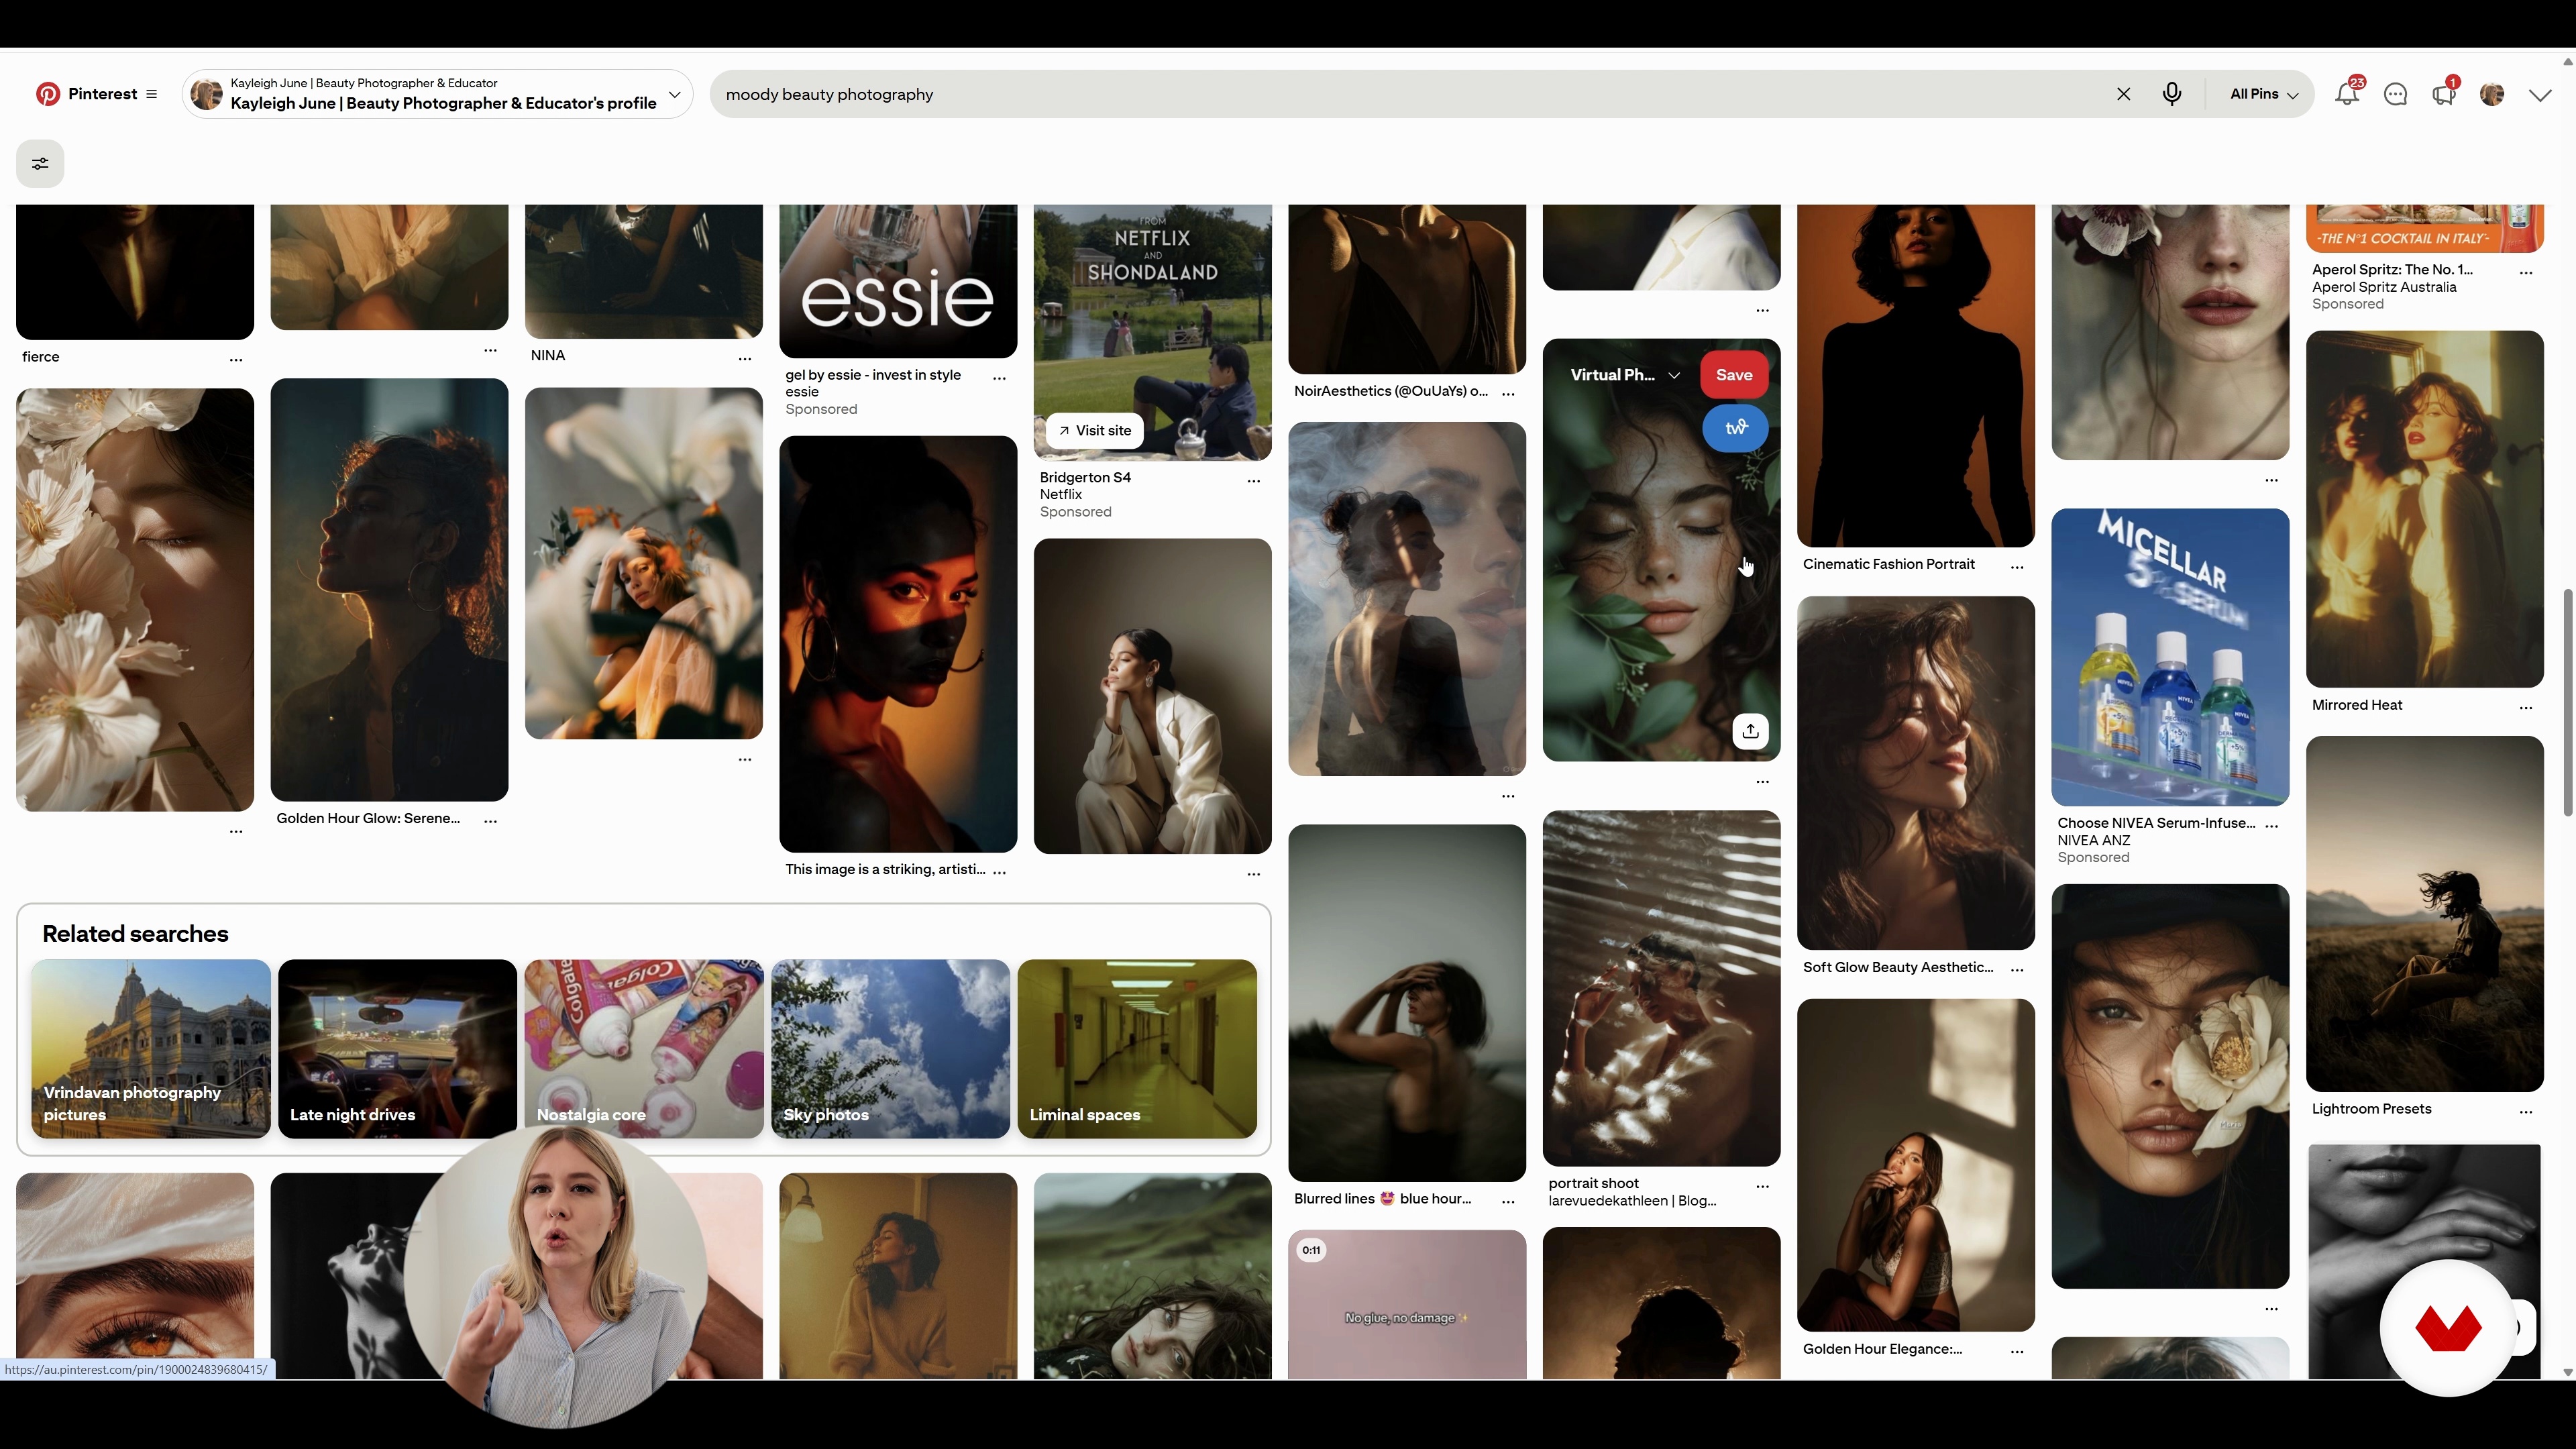Screen dimensions: 2576x1449
Task: Open the updates megaphone icon
Action: [2444, 94]
